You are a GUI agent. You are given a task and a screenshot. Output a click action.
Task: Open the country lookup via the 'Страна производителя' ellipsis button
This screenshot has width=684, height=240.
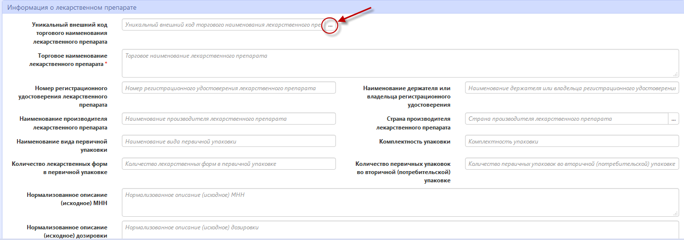[673, 119]
